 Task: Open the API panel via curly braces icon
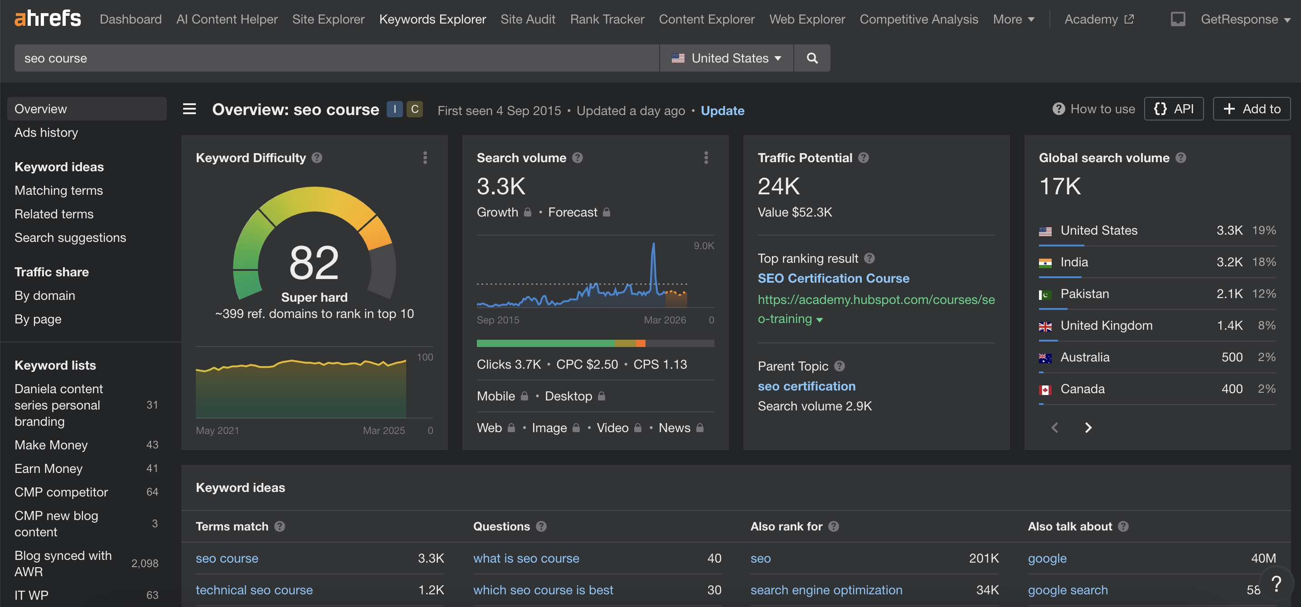[x=1174, y=108]
